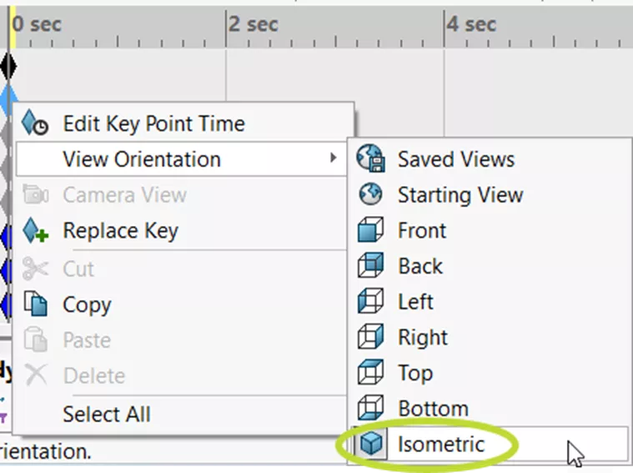Pick the Left view orientation
Viewport: 633px width, 473px height.
pyautogui.click(x=415, y=302)
